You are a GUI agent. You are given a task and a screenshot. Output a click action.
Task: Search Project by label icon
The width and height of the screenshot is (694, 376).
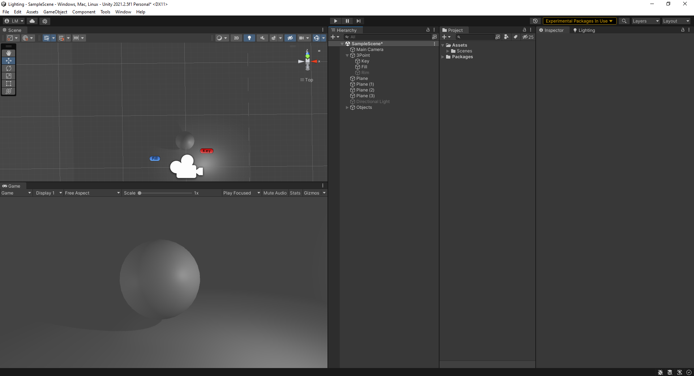click(x=515, y=37)
